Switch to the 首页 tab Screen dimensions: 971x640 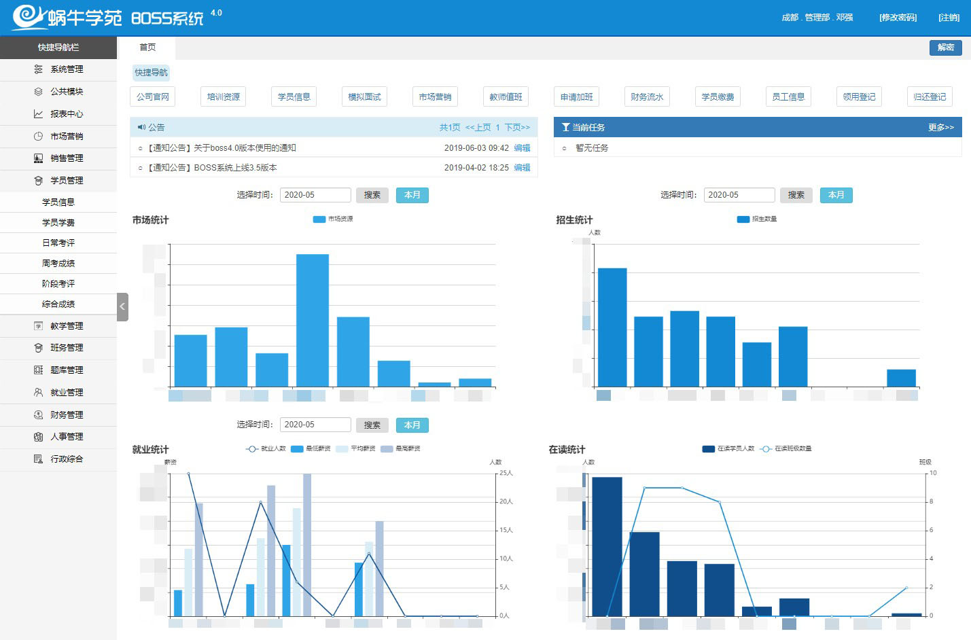[147, 48]
